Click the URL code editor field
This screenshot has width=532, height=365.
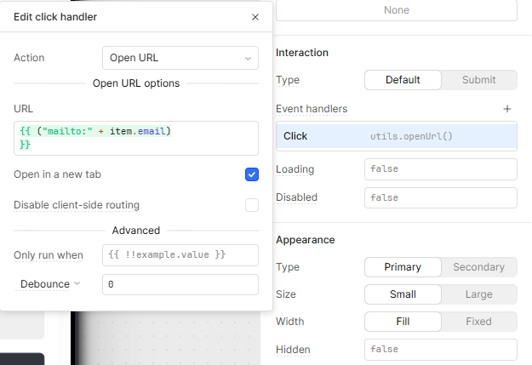tap(136, 138)
